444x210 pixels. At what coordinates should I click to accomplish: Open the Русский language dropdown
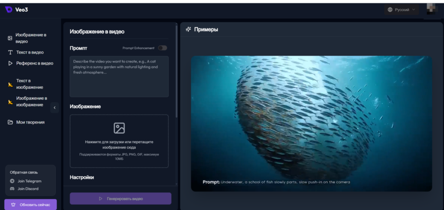coord(402,10)
